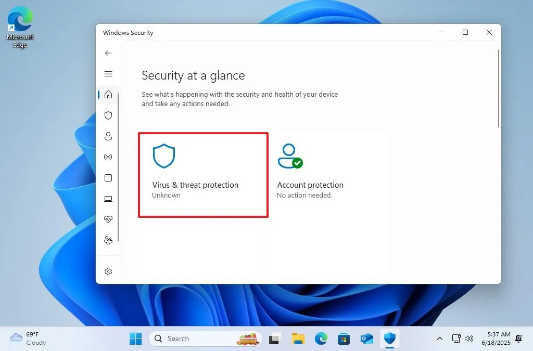Open Windows Security settings via gear icon
This screenshot has width=533, height=351.
click(x=108, y=271)
